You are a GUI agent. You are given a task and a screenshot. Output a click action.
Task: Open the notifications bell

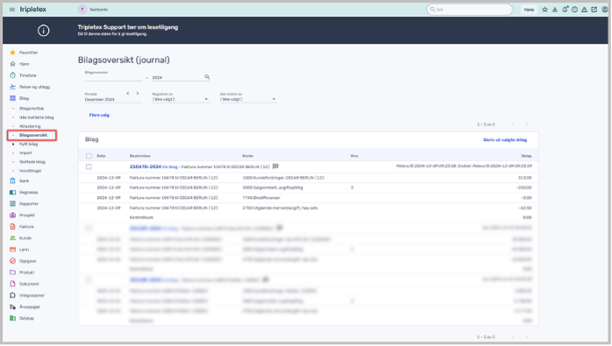coord(565,10)
